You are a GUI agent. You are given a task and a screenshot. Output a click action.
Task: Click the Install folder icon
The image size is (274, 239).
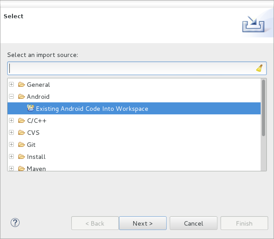pos(21,157)
